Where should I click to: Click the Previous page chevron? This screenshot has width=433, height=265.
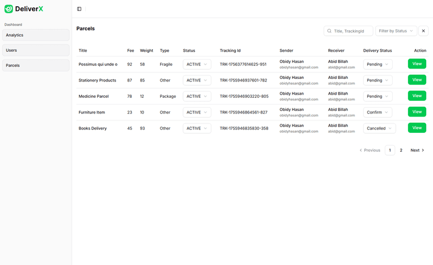(x=361, y=150)
